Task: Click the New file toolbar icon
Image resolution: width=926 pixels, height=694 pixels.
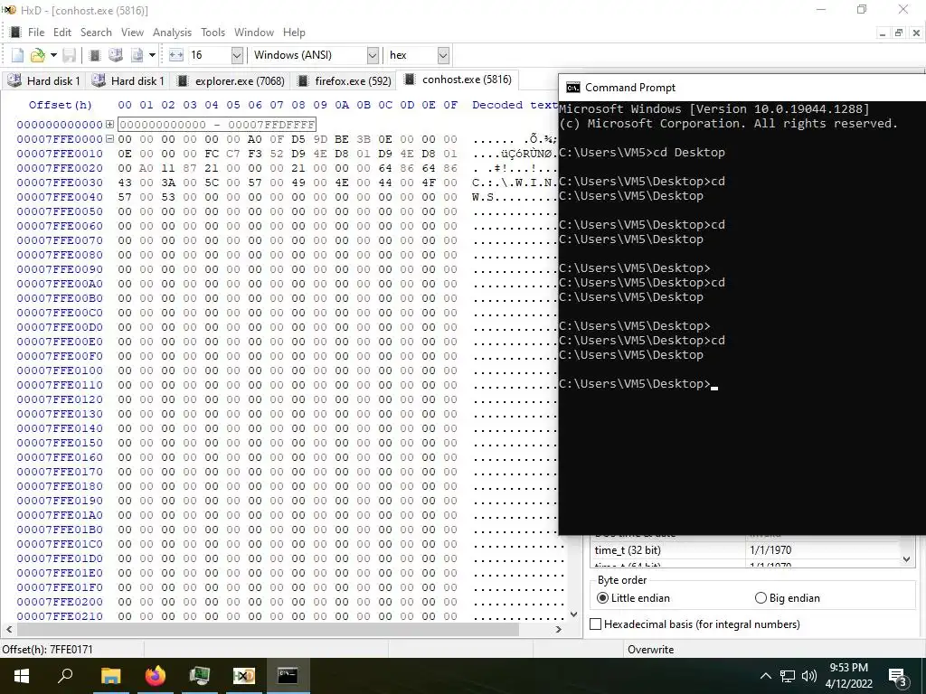Action: [x=17, y=55]
